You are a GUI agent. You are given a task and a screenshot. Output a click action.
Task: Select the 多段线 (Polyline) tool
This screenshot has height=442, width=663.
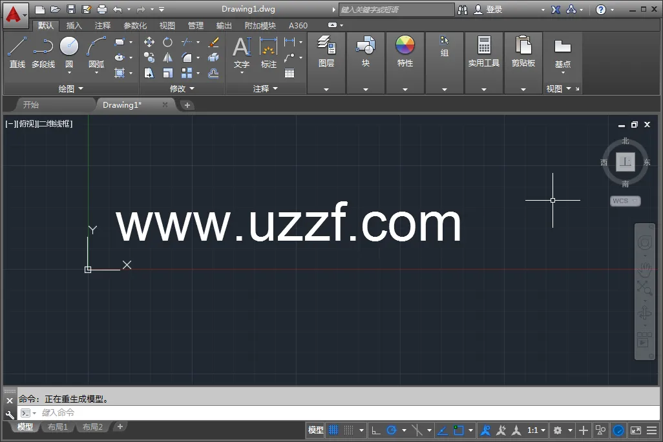click(43, 52)
